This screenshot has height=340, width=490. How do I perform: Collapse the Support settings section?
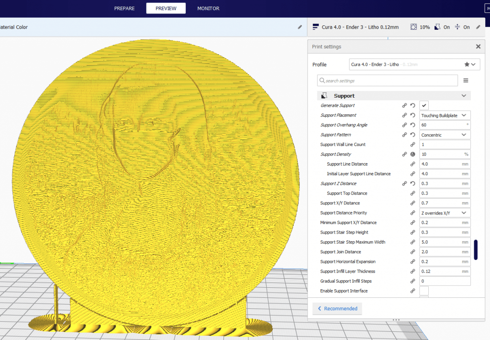(462, 95)
